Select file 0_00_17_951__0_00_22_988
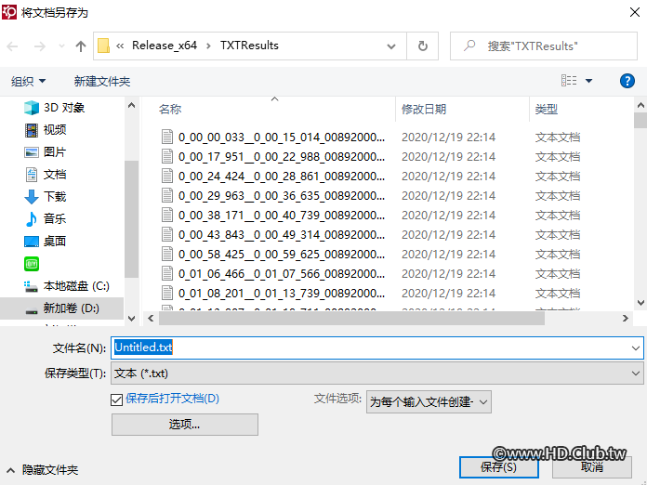The image size is (647, 485). pos(281,157)
